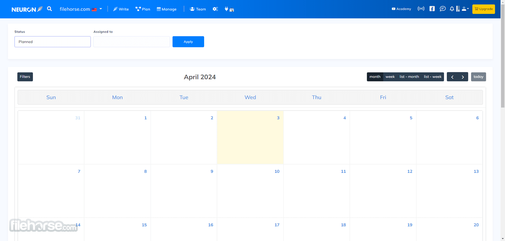Select day number 10

click(x=277, y=171)
